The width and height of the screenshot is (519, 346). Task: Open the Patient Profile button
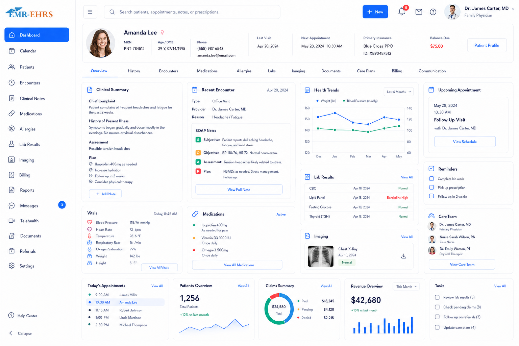(x=487, y=45)
